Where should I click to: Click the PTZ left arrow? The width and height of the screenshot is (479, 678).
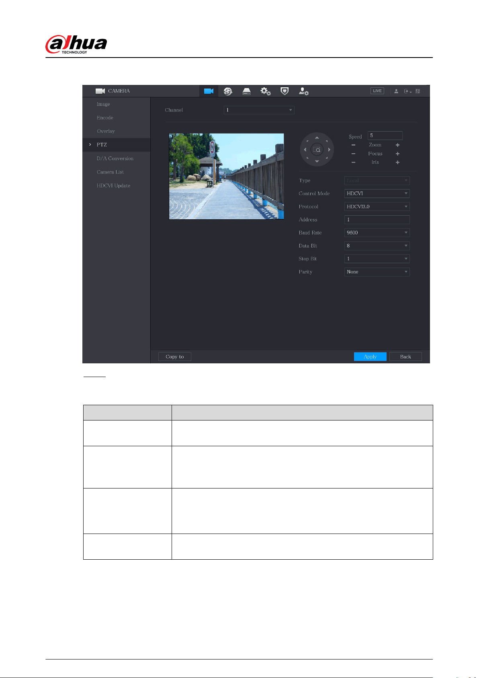point(305,150)
